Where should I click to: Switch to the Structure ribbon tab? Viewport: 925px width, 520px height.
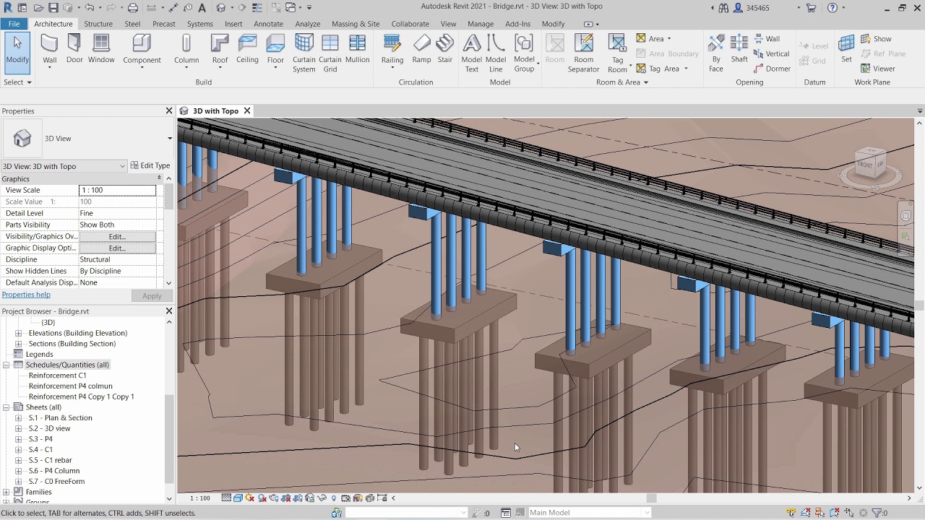(98, 24)
